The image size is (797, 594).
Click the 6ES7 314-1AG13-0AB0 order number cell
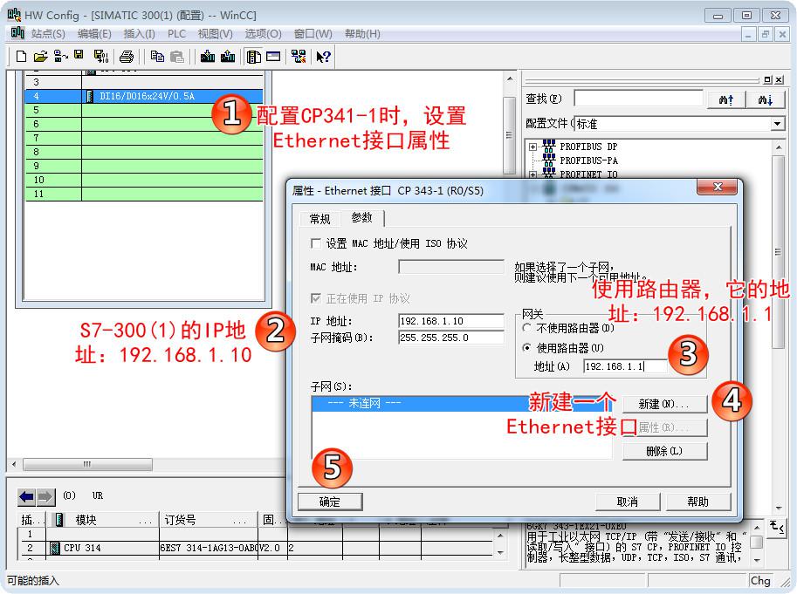pyautogui.click(x=209, y=548)
